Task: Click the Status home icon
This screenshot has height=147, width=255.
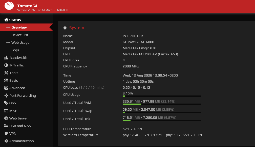Action: point(6,20)
